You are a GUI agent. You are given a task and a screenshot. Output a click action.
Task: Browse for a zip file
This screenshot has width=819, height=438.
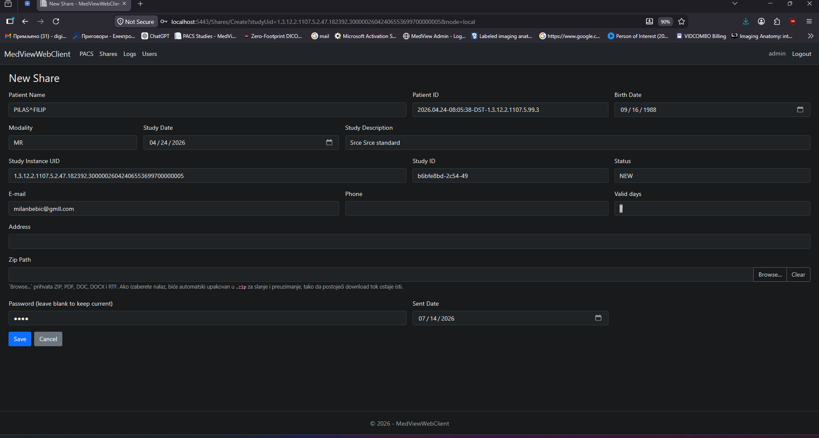(770, 274)
